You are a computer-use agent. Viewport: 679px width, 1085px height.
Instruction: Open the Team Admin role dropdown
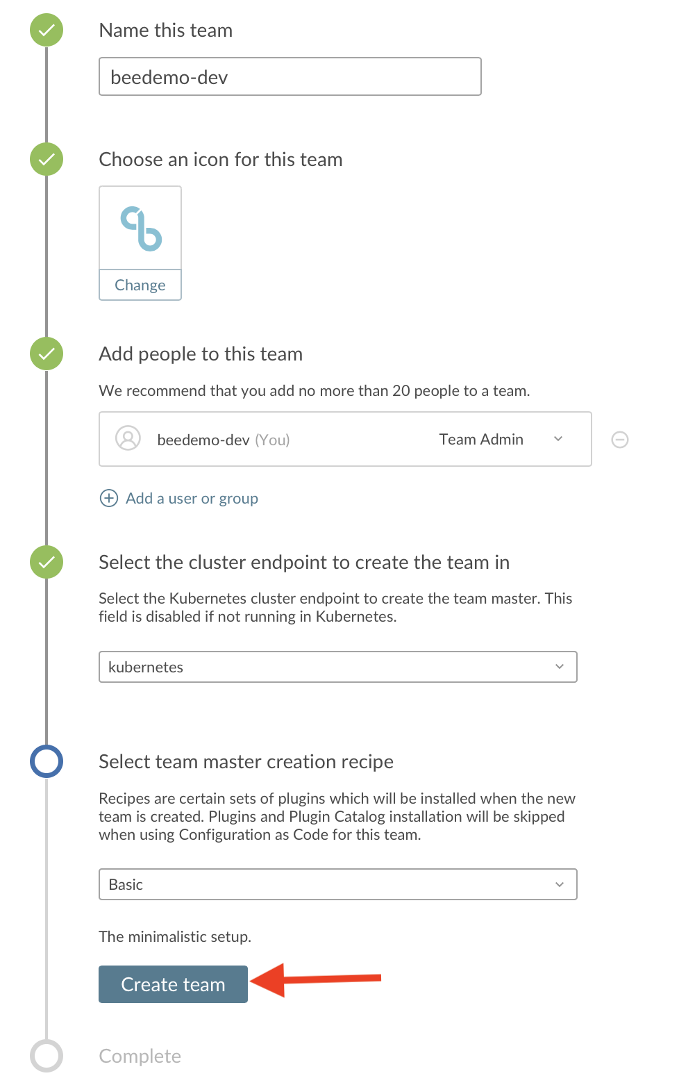pyautogui.click(x=501, y=439)
